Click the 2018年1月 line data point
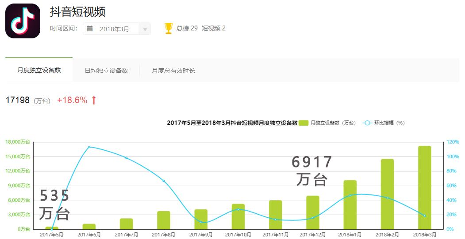Image resolution: width=465 pixels, height=239 pixels. pyautogui.click(x=350, y=195)
